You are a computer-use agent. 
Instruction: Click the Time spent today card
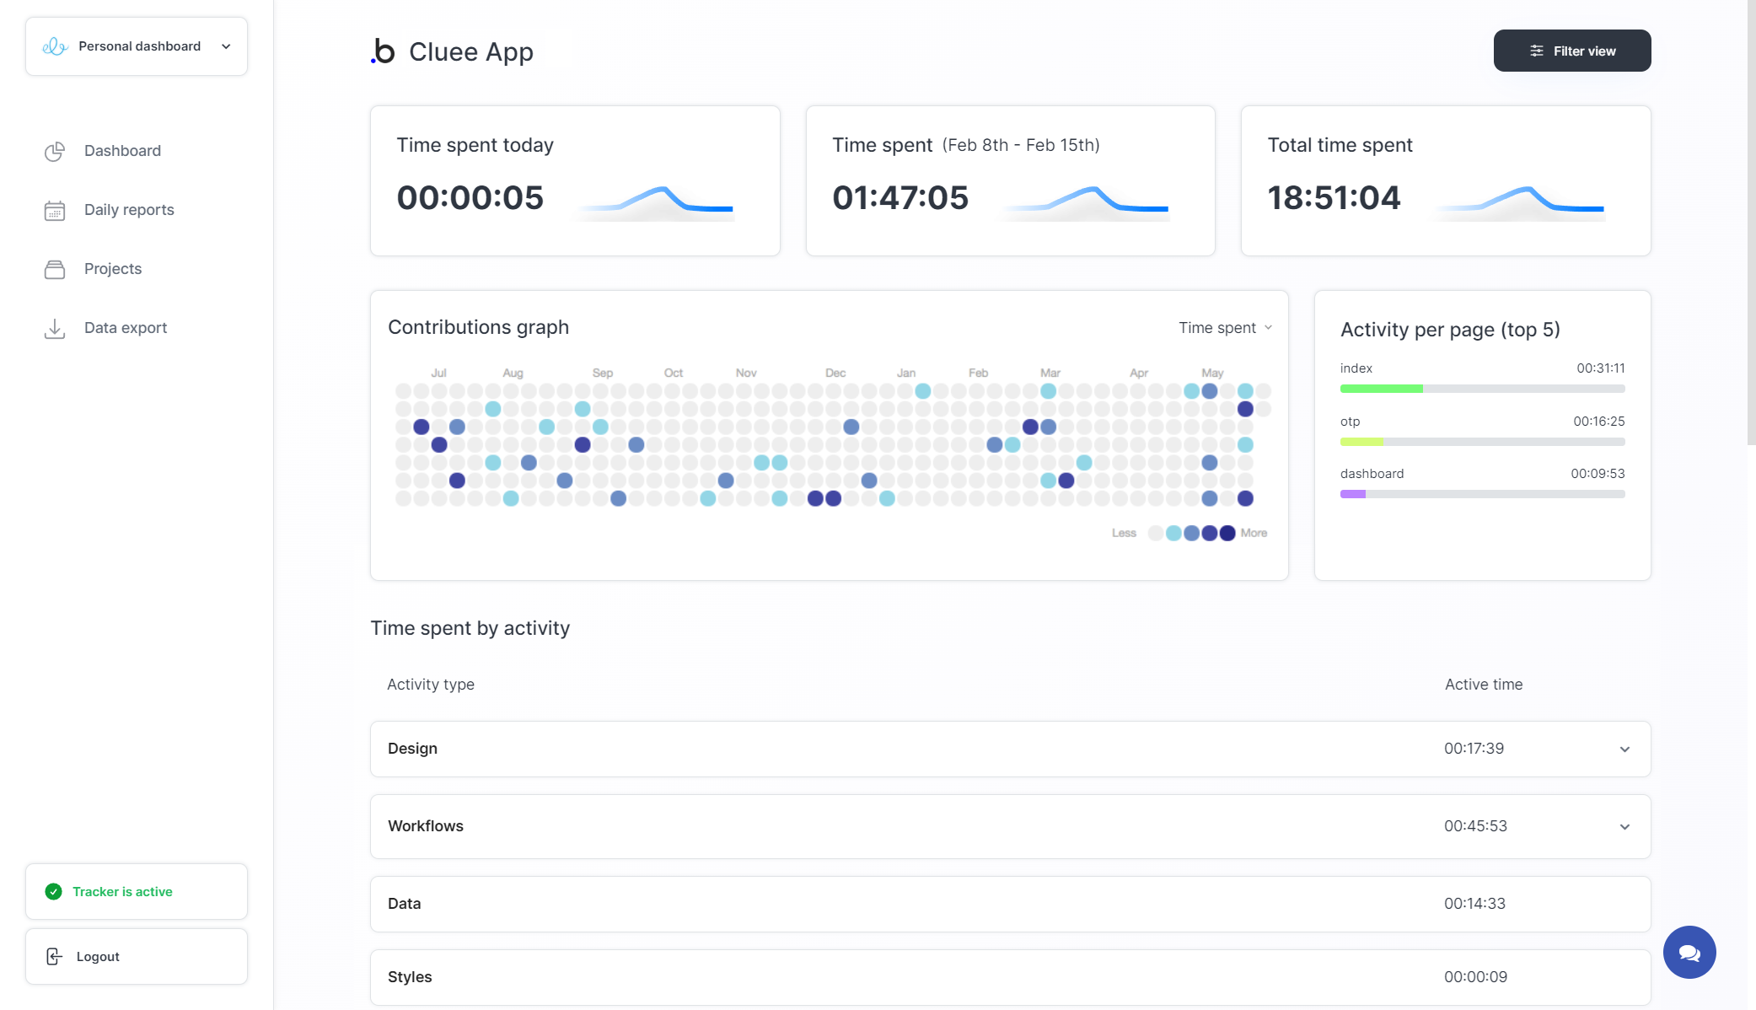tap(575, 180)
